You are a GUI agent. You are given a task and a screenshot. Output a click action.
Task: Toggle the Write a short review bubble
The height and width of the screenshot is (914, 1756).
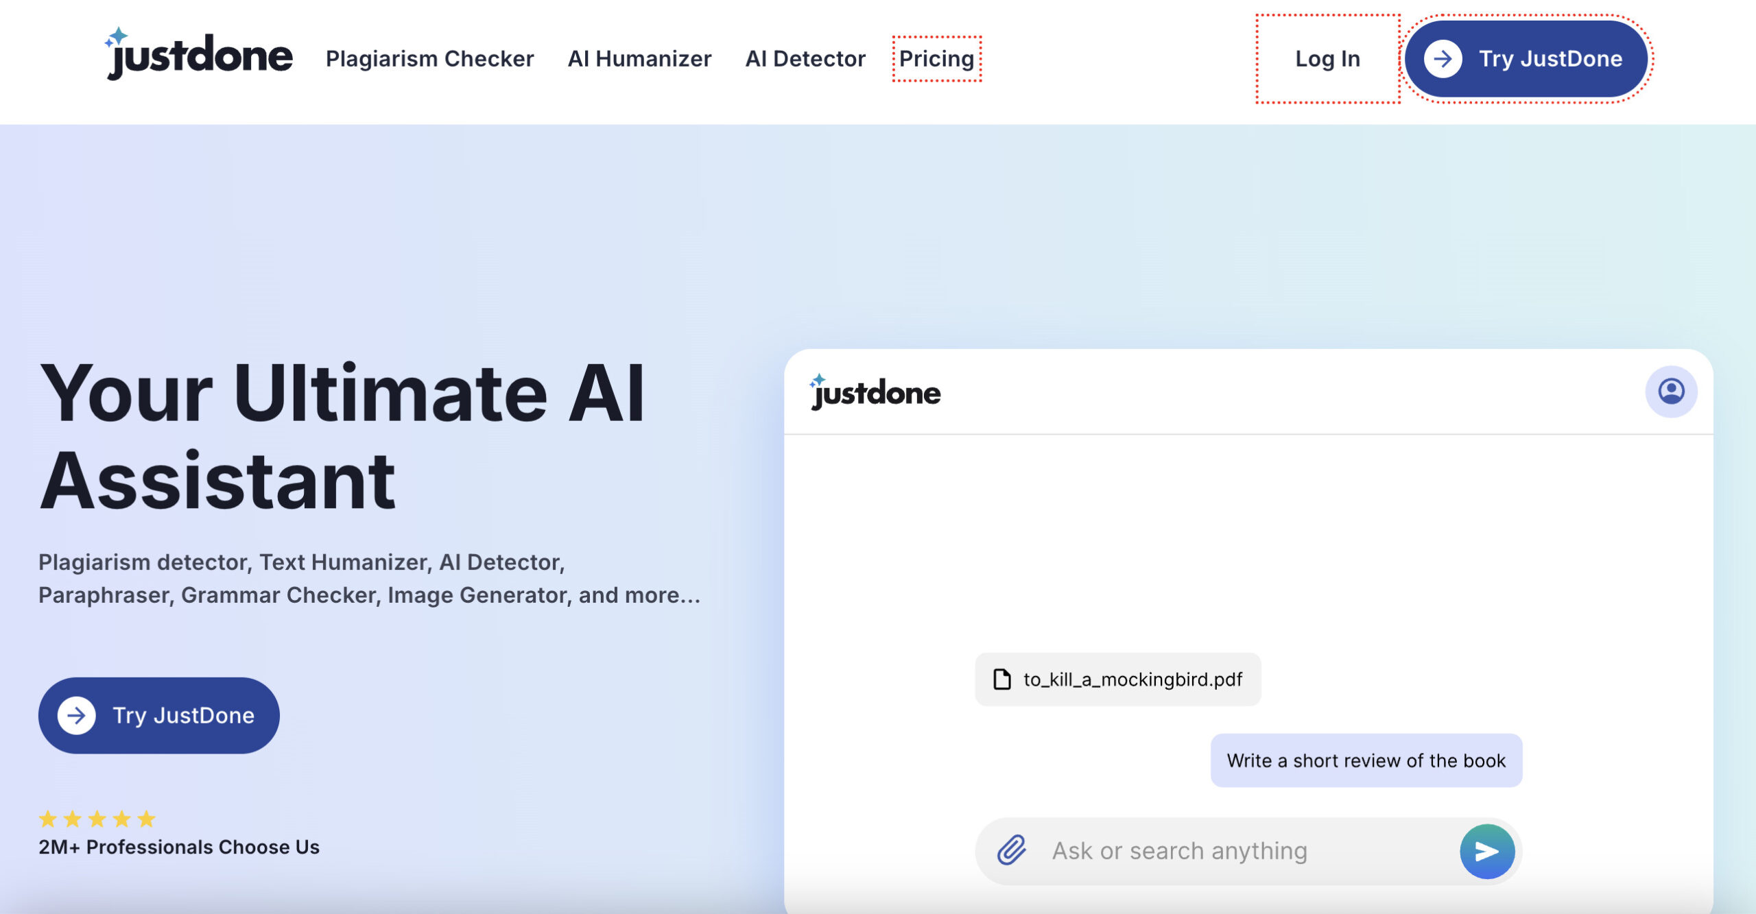[x=1367, y=760]
